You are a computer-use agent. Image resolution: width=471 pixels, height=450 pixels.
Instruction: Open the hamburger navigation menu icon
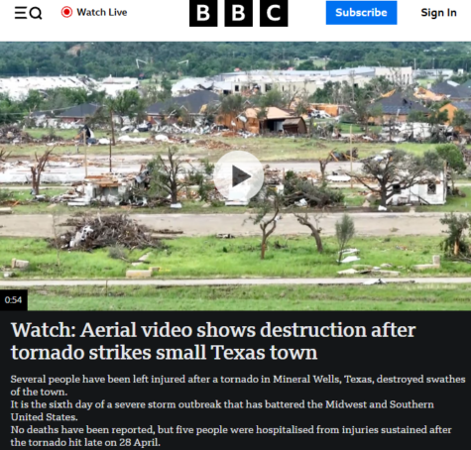pyautogui.click(x=21, y=13)
